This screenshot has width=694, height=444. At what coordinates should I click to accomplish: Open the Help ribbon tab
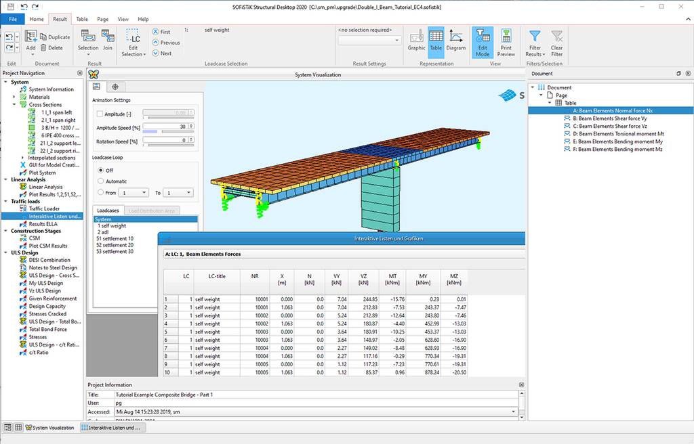tap(143, 19)
